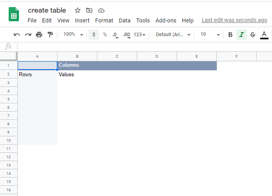Open the font size 10 dropdown
The height and width of the screenshot is (196, 272).
pyautogui.click(x=210, y=34)
